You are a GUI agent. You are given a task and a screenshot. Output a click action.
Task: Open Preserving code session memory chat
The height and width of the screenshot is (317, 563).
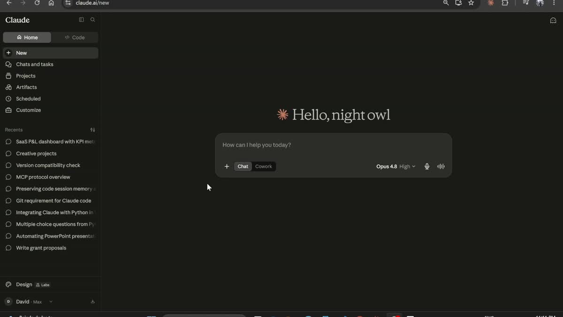point(50,189)
